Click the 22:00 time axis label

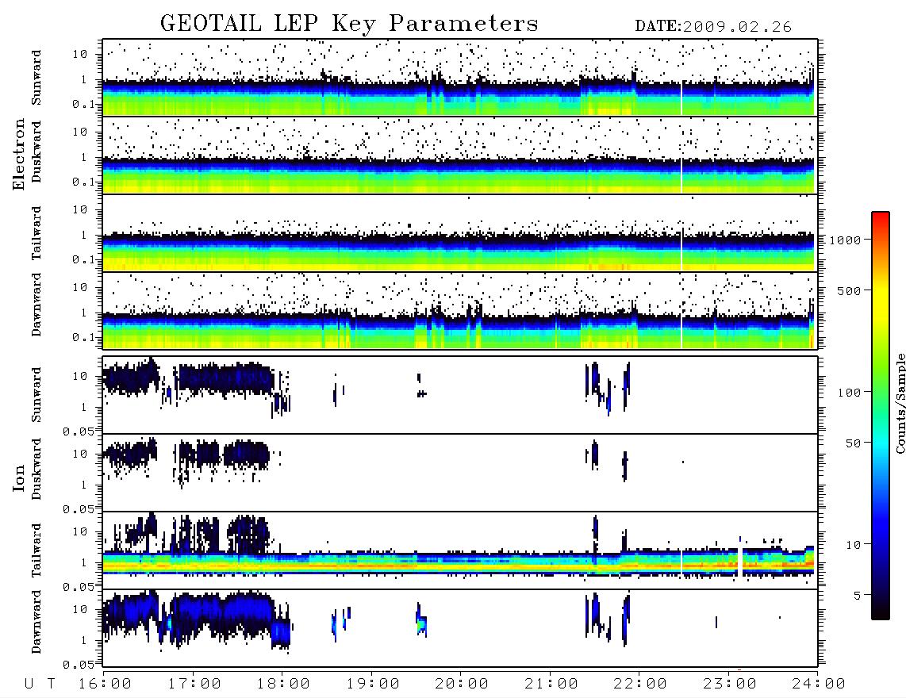click(x=640, y=684)
